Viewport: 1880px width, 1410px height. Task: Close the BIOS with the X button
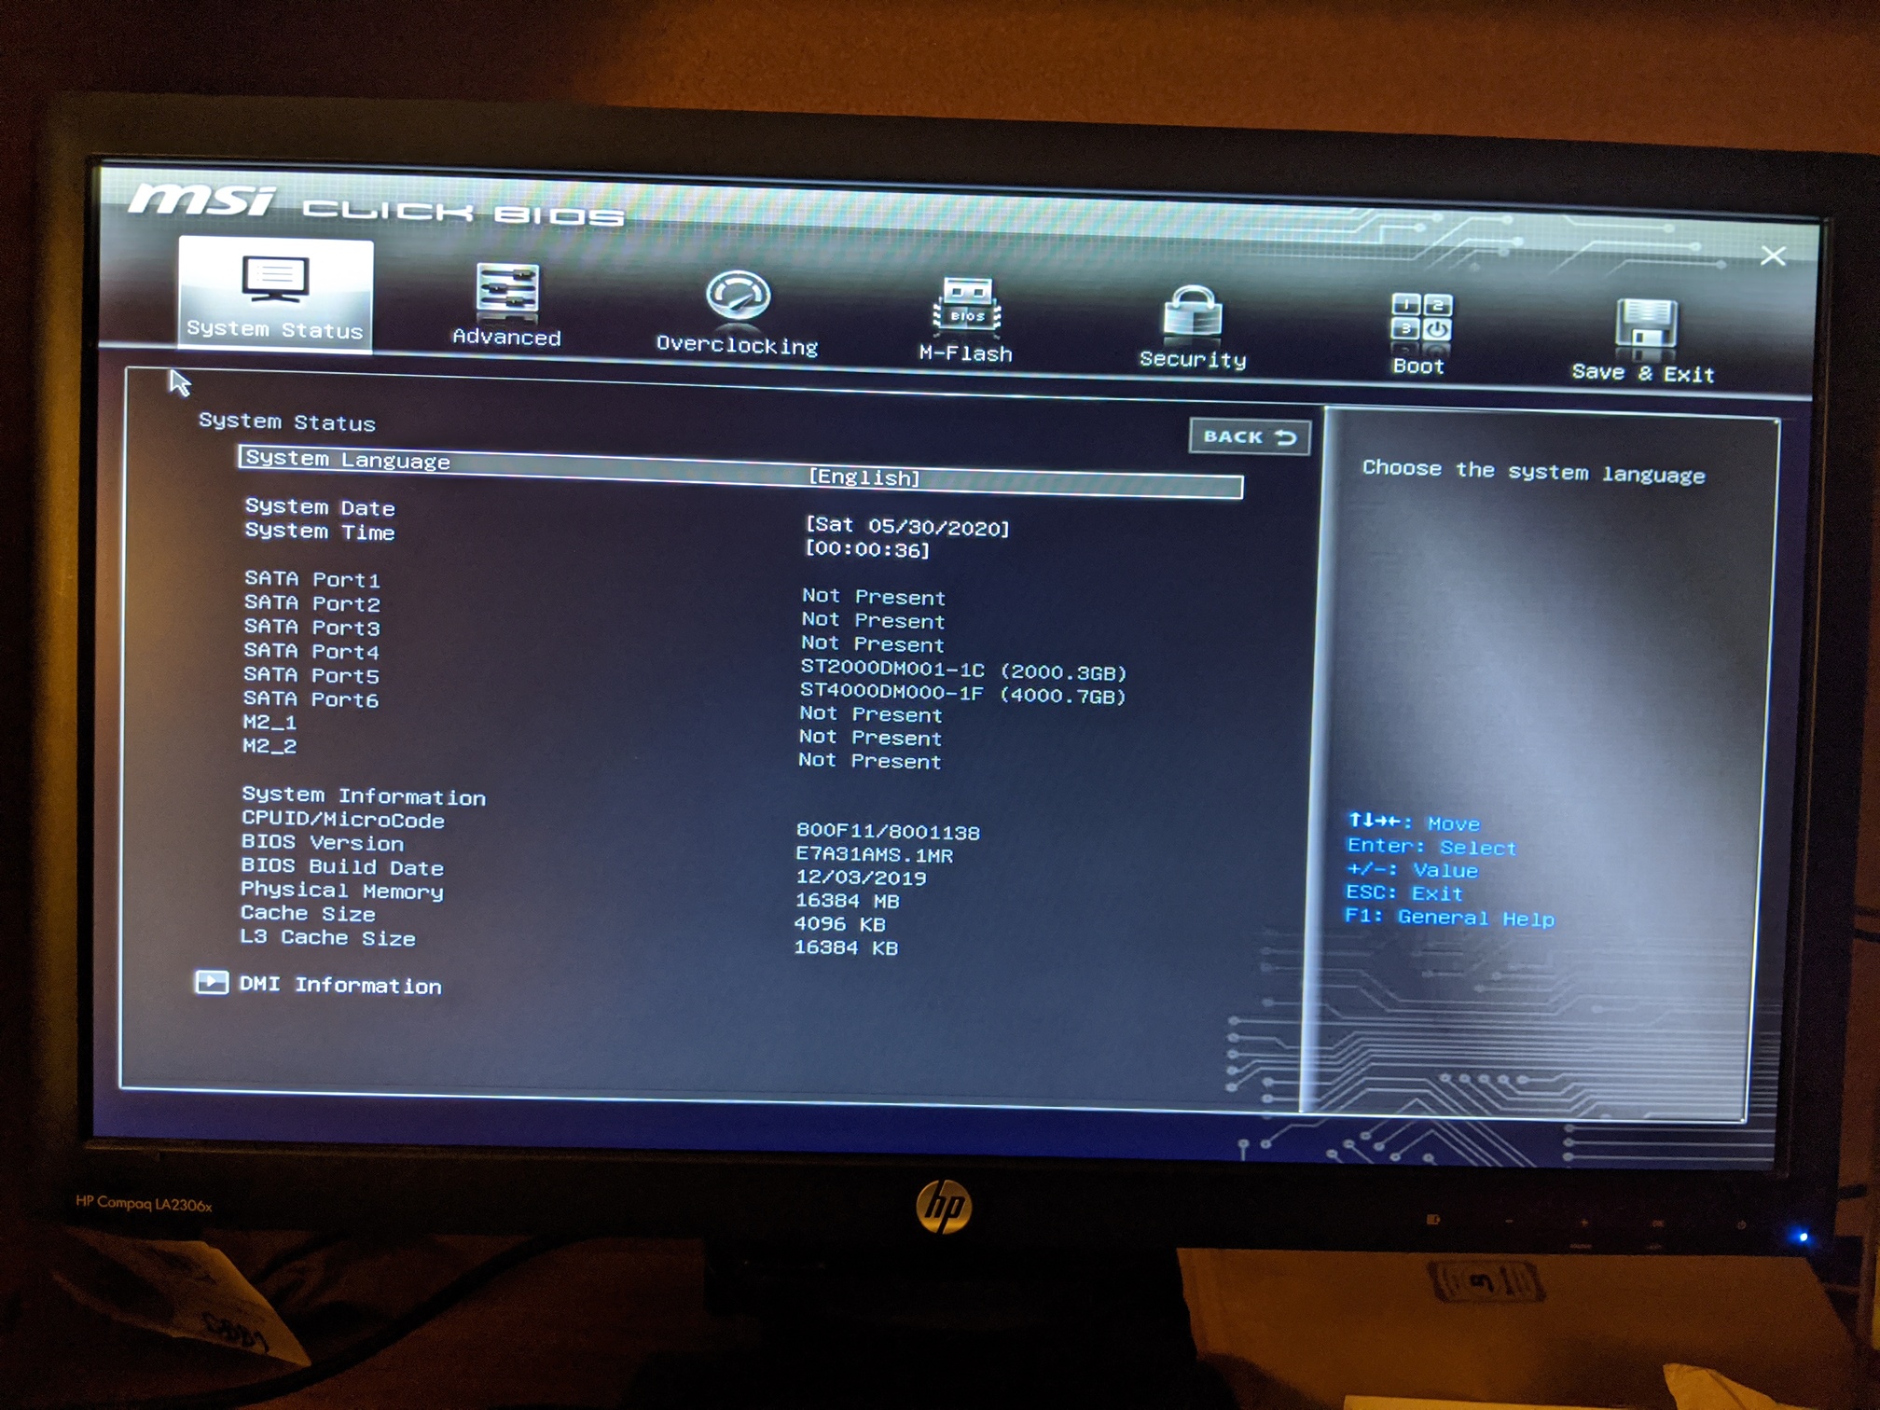click(1773, 256)
